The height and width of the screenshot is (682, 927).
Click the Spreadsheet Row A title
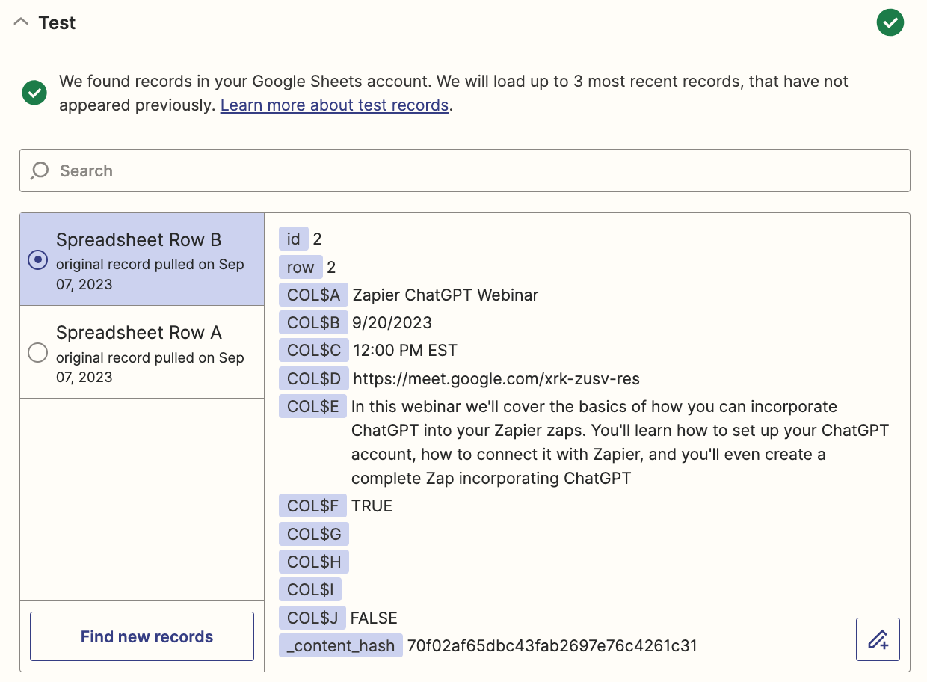(139, 333)
